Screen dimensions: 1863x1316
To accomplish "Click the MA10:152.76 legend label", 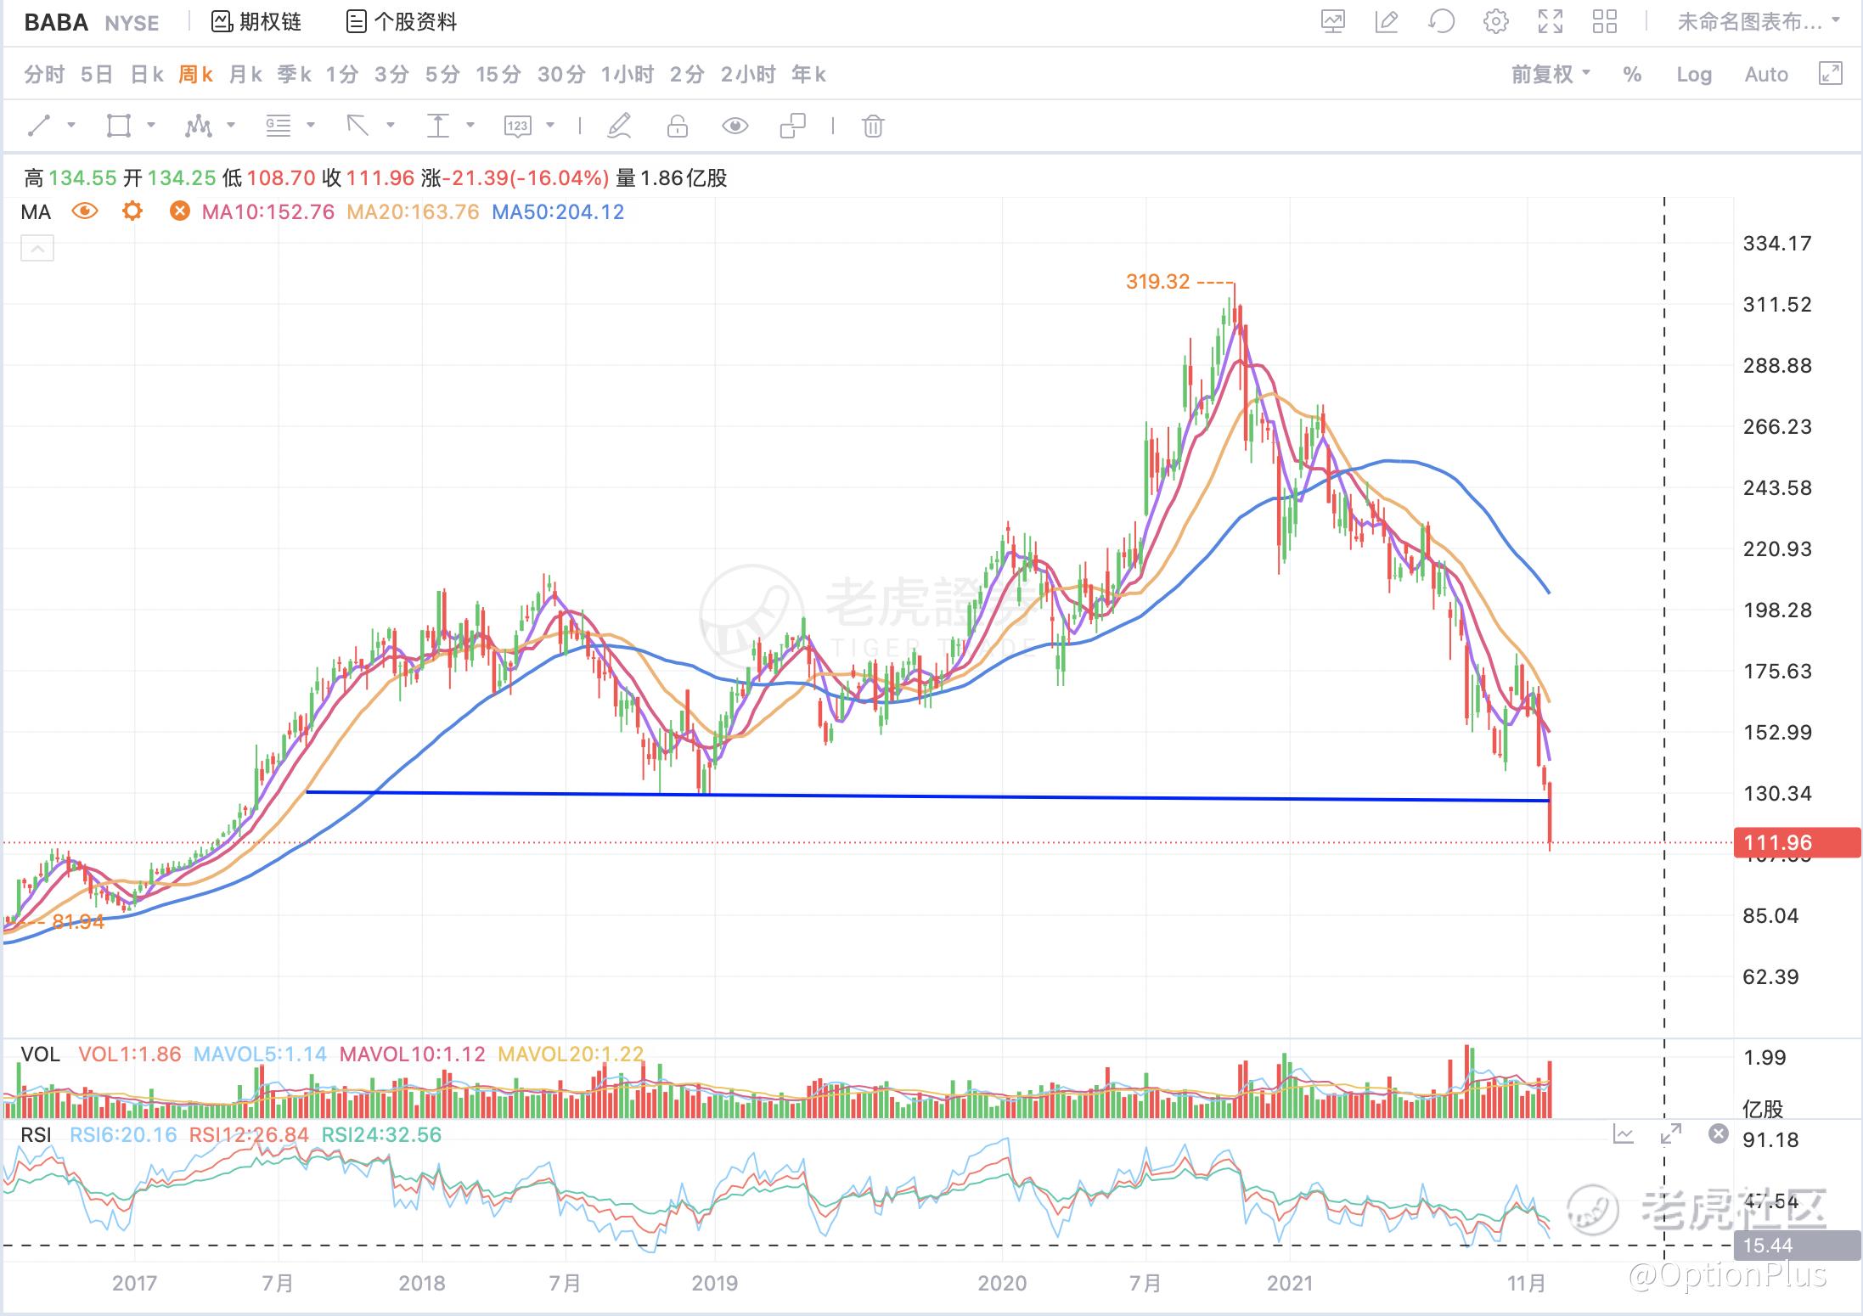I will pyautogui.click(x=268, y=212).
